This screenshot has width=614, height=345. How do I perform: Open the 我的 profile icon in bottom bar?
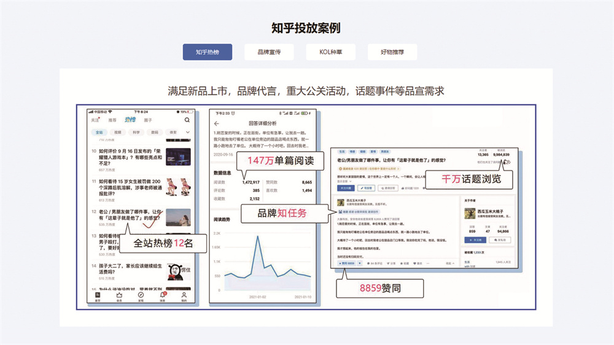coord(184,296)
